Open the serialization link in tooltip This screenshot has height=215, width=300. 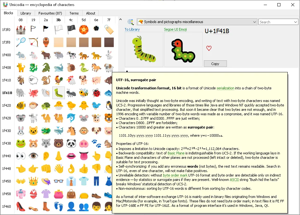225,88
